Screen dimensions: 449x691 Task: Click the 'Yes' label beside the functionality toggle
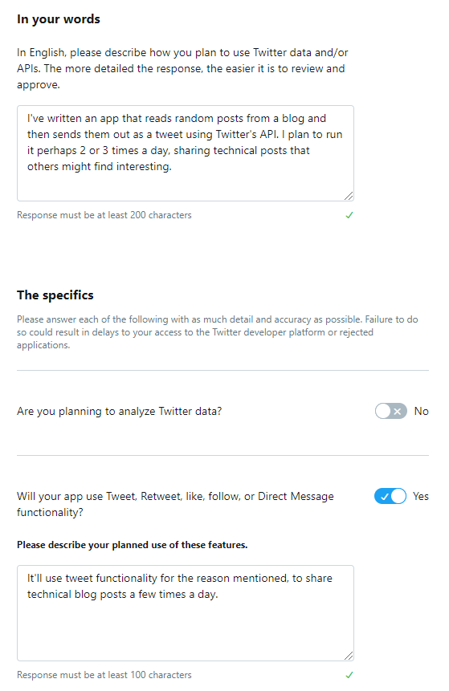pyautogui.click(x=421, y=496)
